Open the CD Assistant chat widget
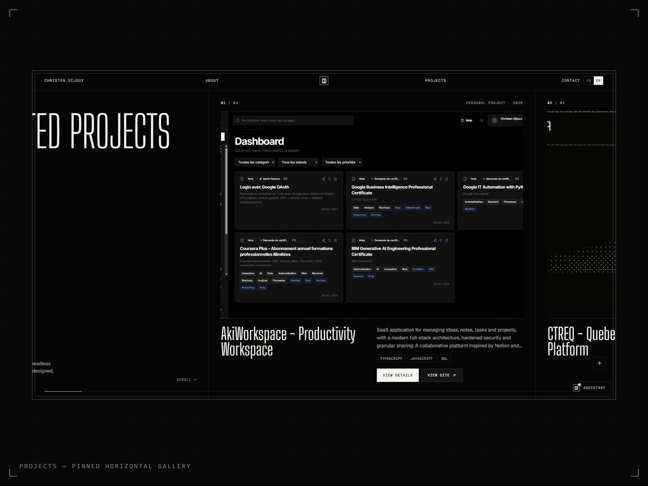The width and height of the screenshot is (648, 486). coord(590,388)
